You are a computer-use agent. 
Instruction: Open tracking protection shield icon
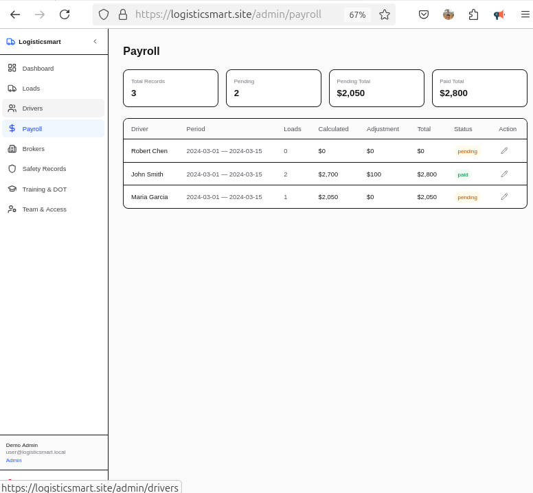click(104, 14)
